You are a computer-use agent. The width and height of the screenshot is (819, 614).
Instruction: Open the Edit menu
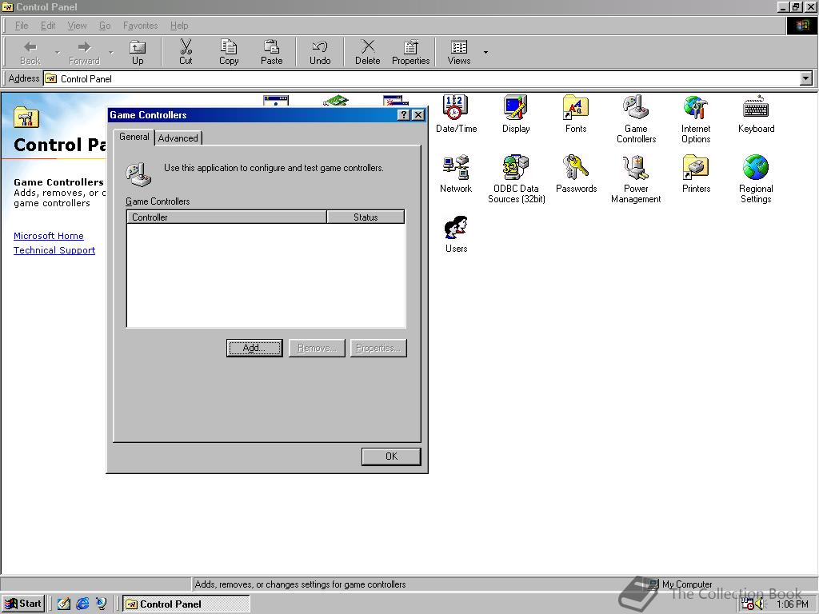coord(47,26)
